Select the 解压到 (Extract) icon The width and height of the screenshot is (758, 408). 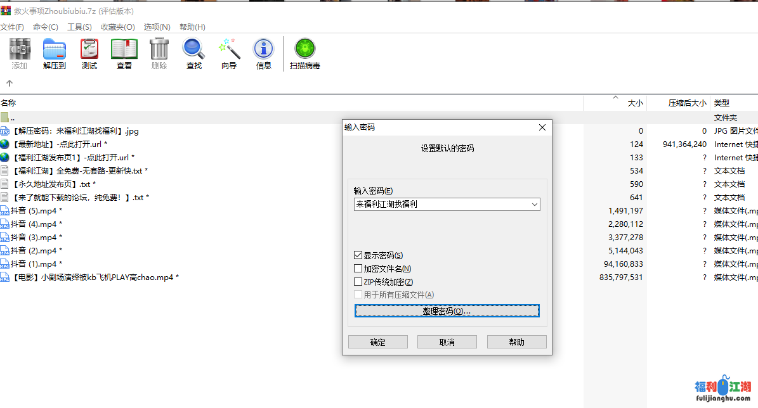tap(54, 53)
